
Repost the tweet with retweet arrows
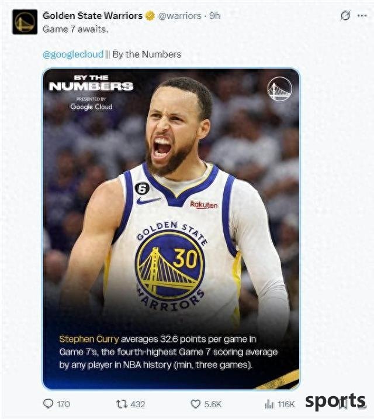click(x=122, y=404)
